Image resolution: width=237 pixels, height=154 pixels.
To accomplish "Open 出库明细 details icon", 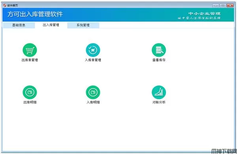I will 30,93.
